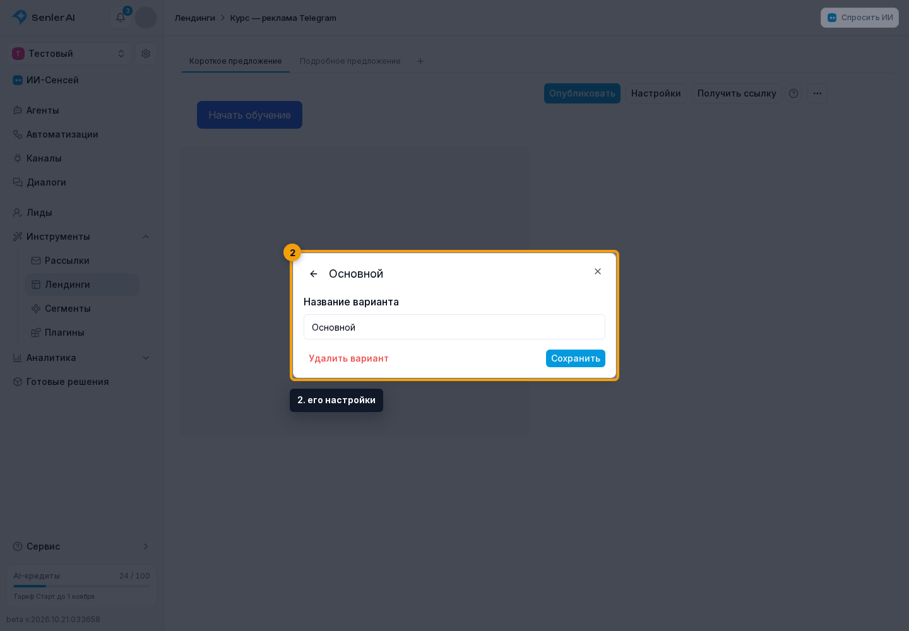Viewport: 909px width, 631px height.
Task: Click the variant name input field
Action: click(454, 327)
